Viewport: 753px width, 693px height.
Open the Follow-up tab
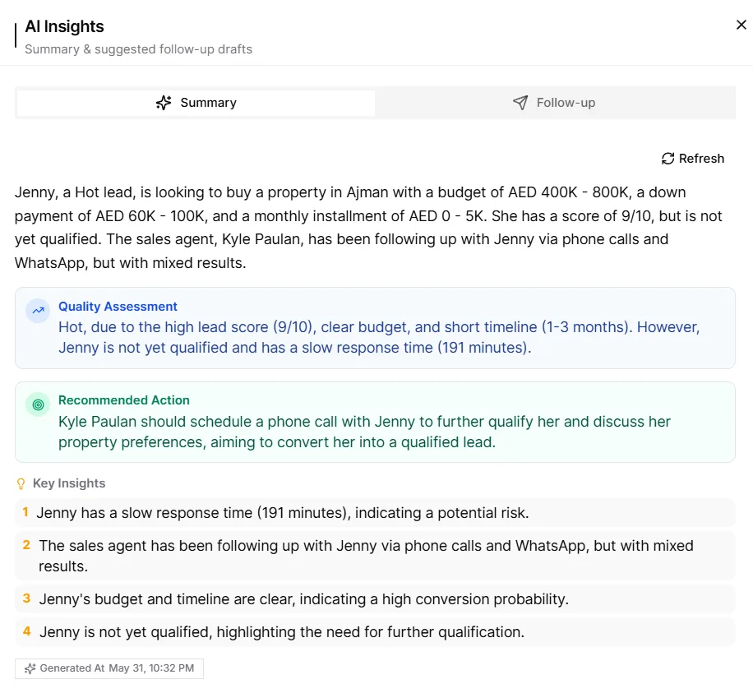click(554, 103)
